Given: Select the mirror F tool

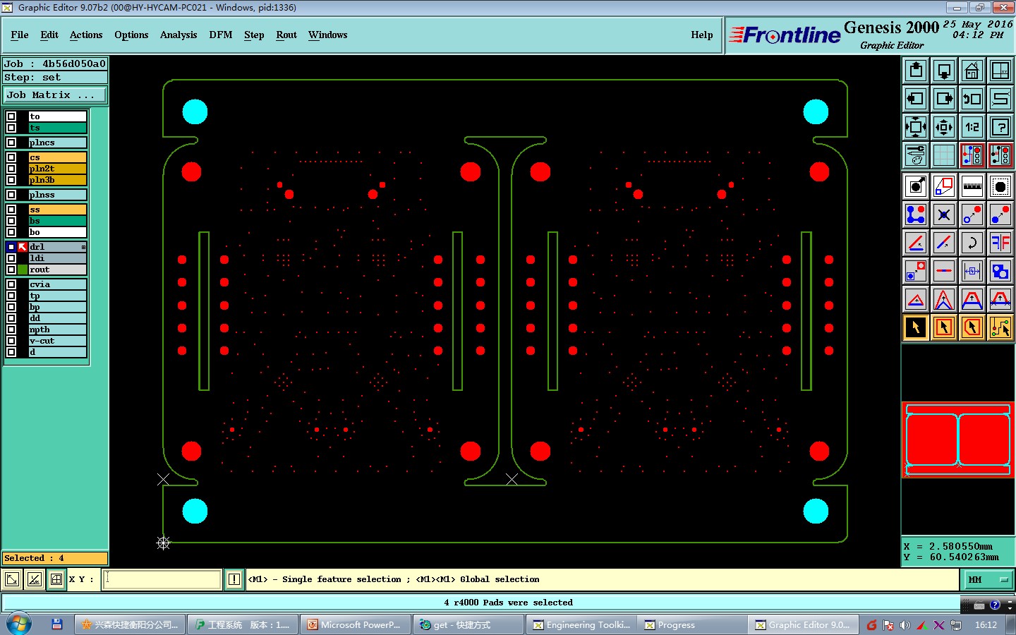Looking at the screenshot, I should coord(1000,243).
